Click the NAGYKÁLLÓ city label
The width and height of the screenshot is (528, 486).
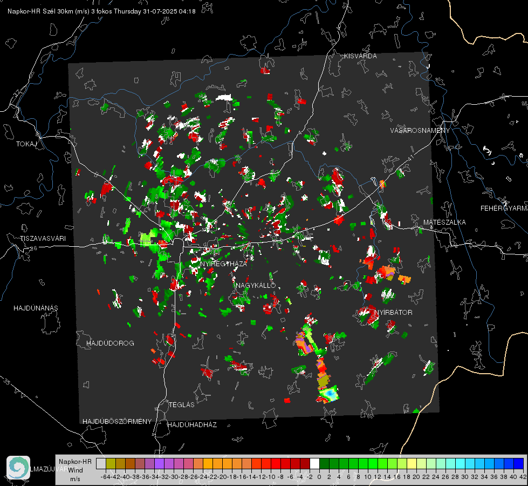coord(256,286)
